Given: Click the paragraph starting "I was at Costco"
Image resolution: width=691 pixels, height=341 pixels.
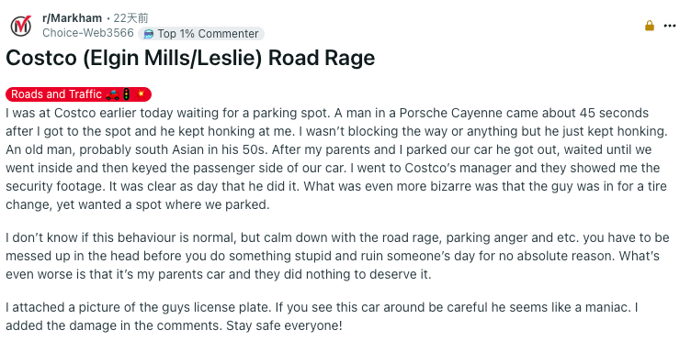Looking at the screenshot, I should pyautogui.click(x=337, y=159).
